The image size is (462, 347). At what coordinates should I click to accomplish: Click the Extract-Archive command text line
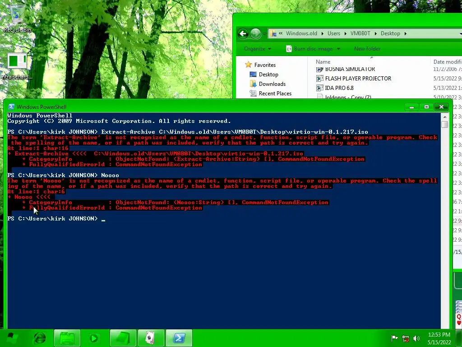(x=187, y=132)
